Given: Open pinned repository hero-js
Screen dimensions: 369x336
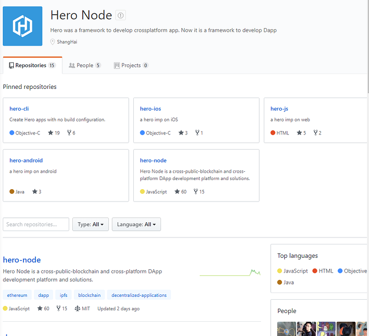Looking at the screenshot, I should pyautogui.click(x=279, y=109).
